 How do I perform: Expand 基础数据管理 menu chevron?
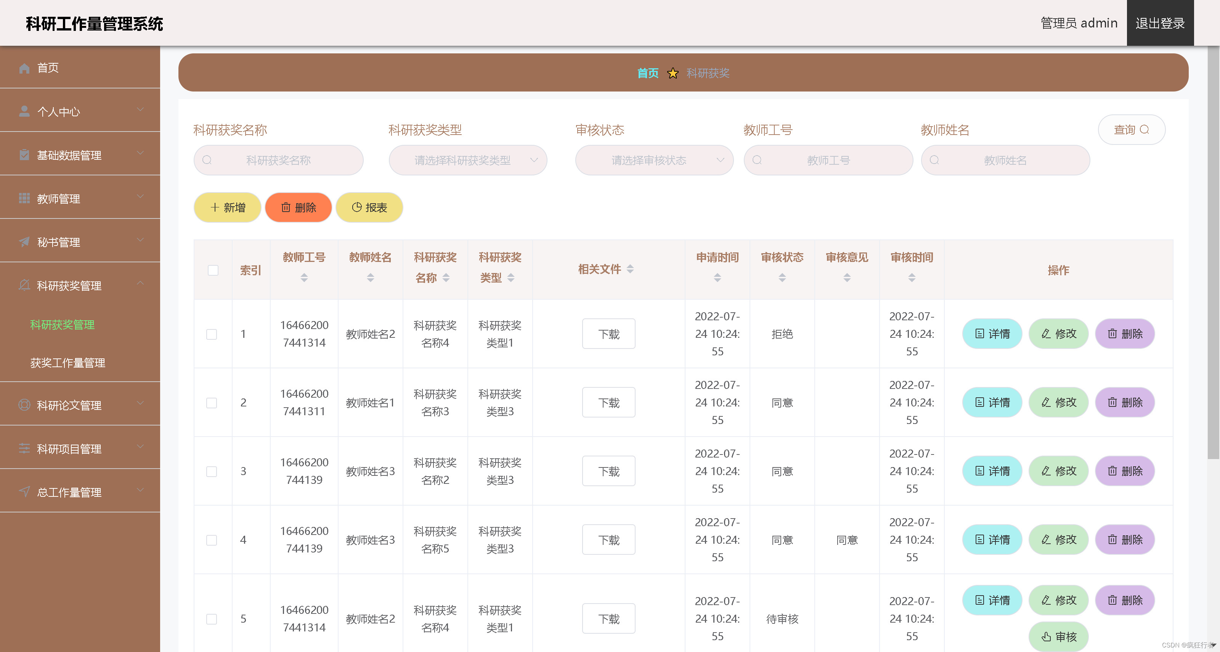pos(140,153)
